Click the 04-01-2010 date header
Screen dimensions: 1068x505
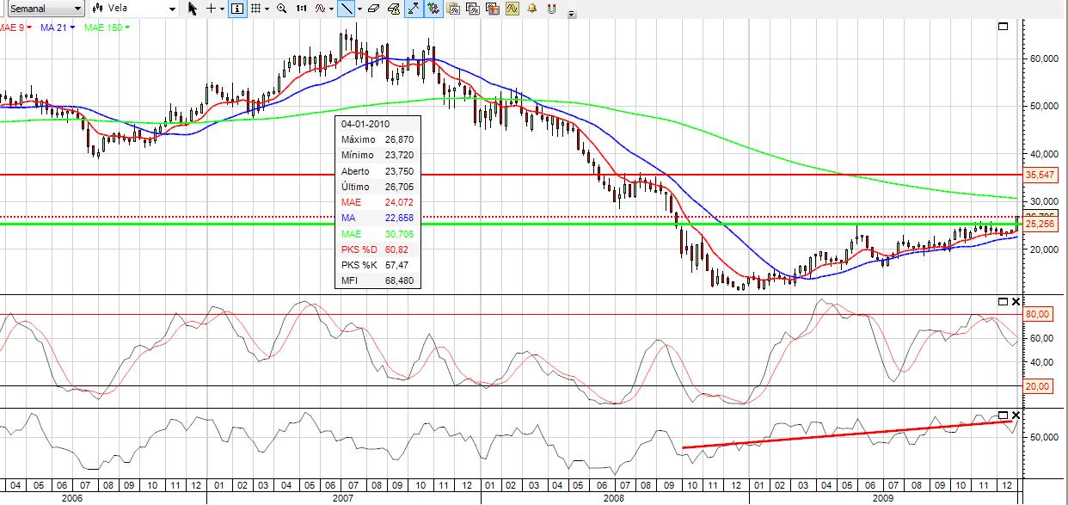click(x=364, y=124)
